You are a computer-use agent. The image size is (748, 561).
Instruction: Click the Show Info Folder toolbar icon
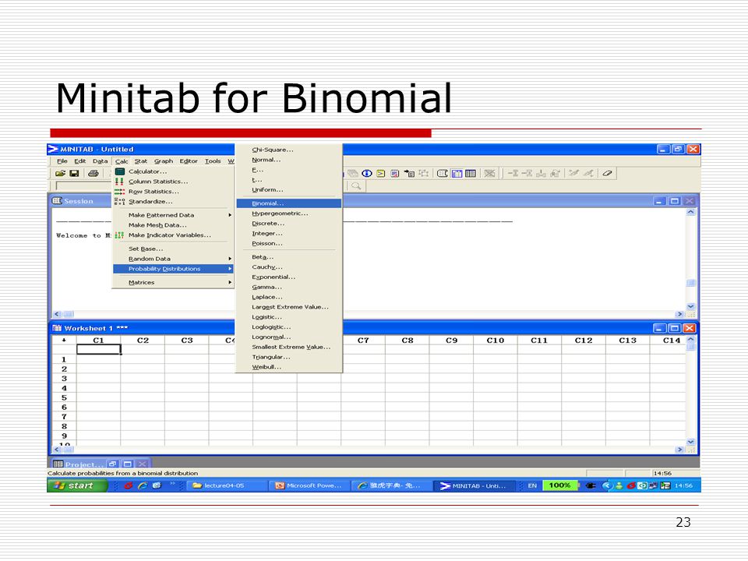367,173
